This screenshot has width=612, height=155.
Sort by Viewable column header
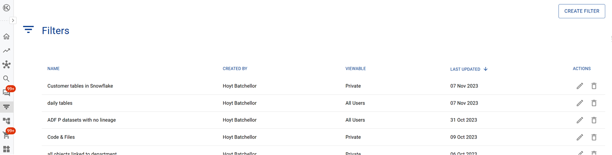click(x=355, y=69)
